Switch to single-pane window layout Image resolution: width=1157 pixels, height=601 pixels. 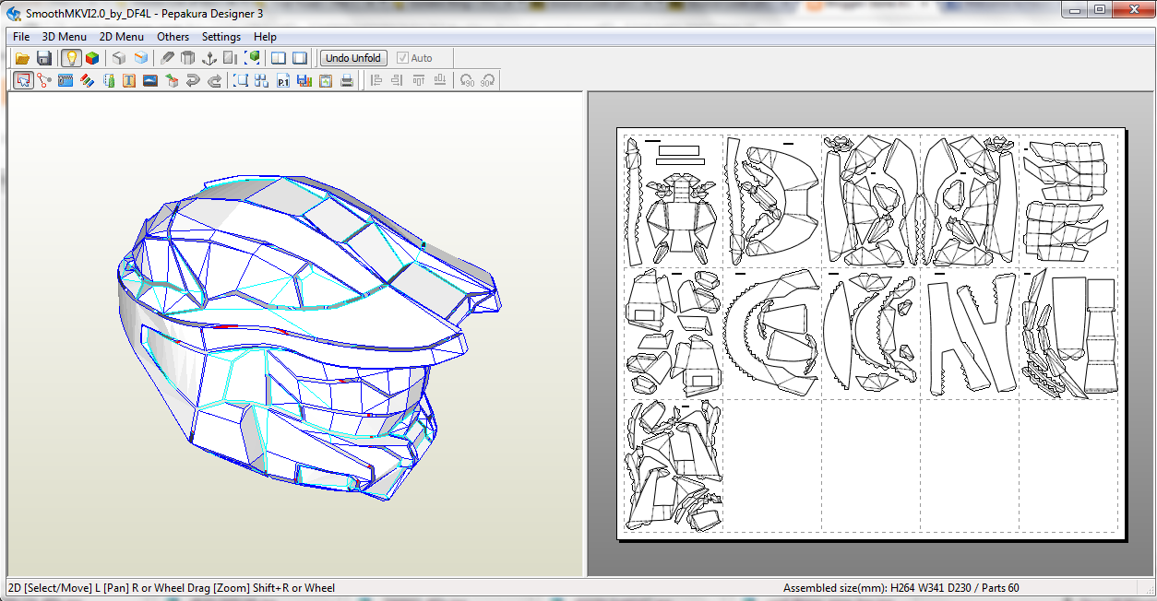[300, 58]
